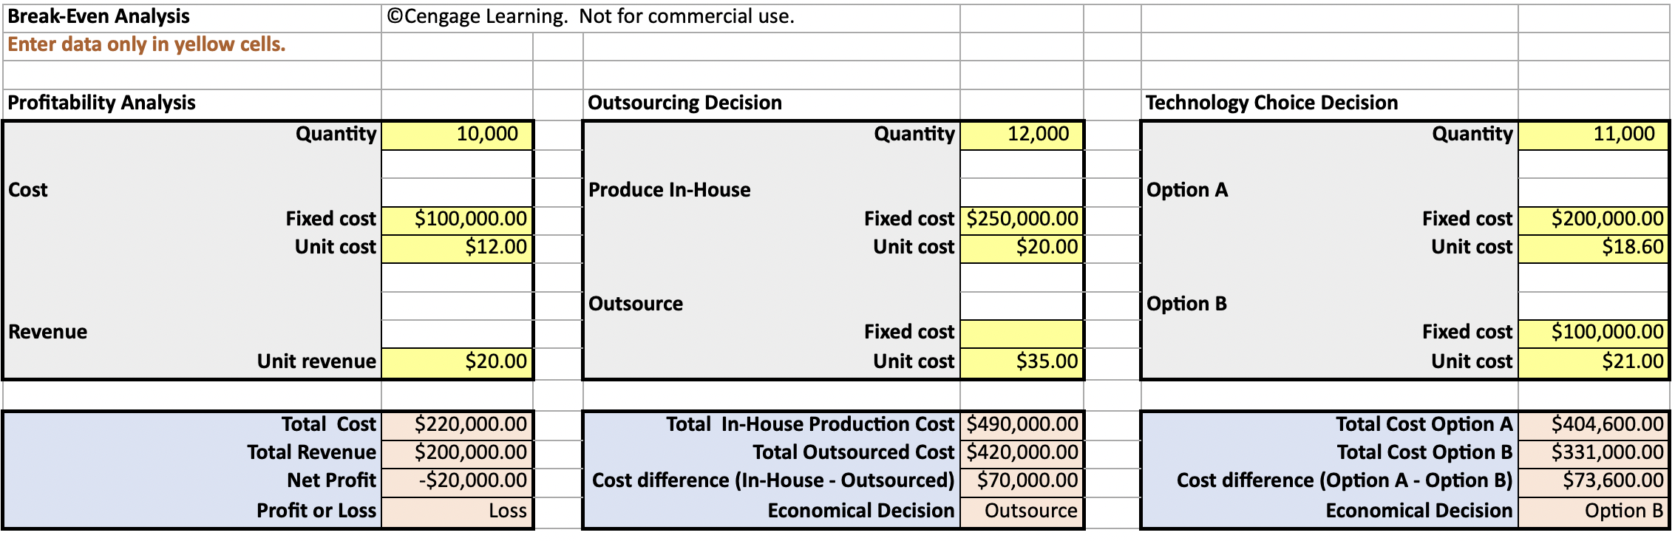
Task: Click the Break-Even Analysis title cell
Action: coord(192,17)
